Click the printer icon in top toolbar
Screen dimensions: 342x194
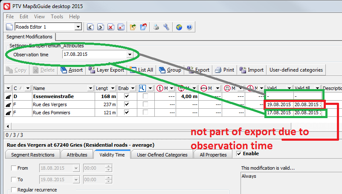coord(156,27)
